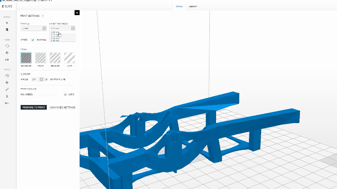Toggle the Support Lite checkbox
This screenshot has width=337, height=189.
tap(46, 79)
